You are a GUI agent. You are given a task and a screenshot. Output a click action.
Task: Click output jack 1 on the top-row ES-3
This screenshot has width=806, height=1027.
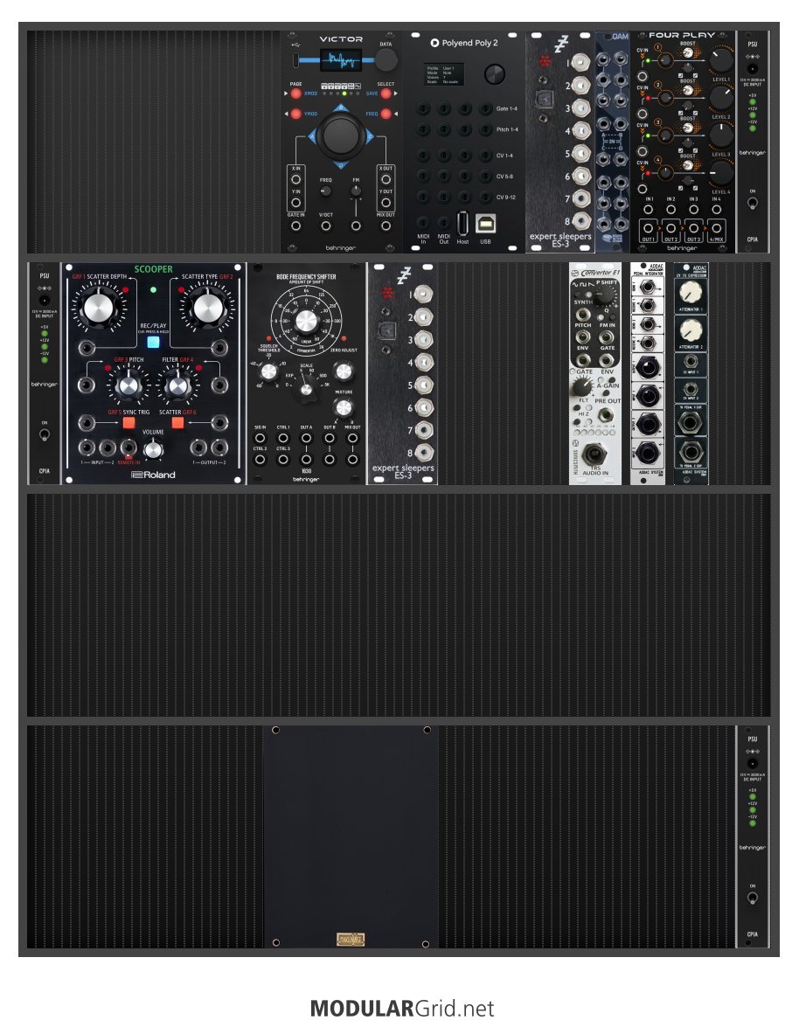tap(580, 63)
